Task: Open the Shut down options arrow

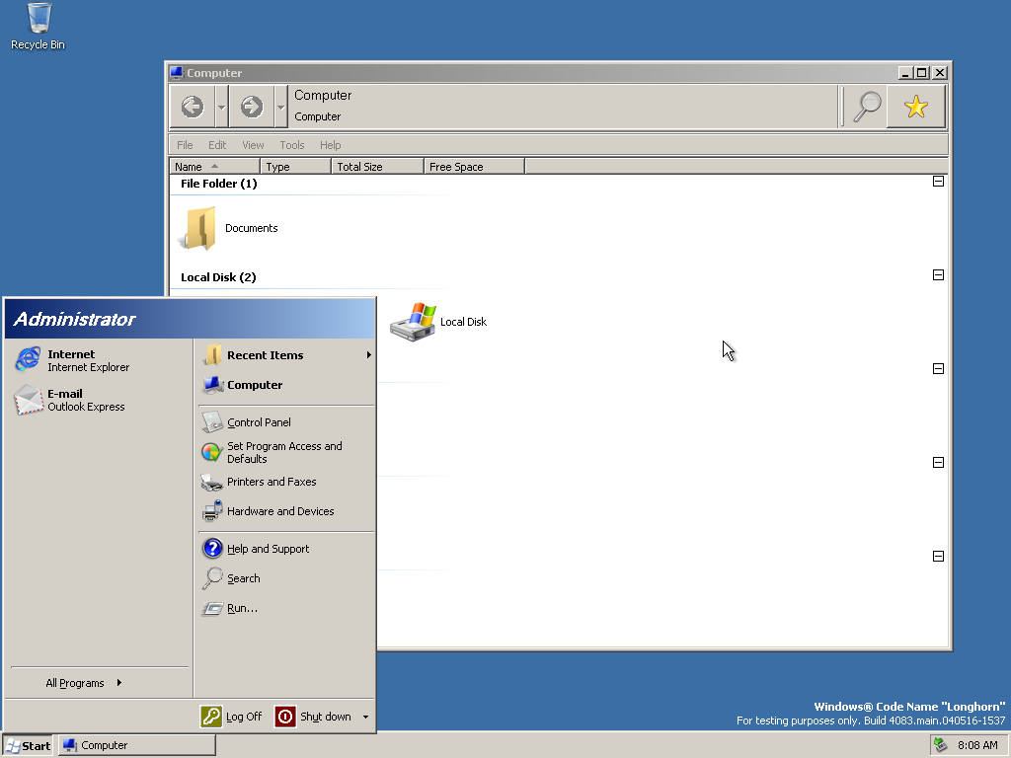Action: [x=365, y=717]
